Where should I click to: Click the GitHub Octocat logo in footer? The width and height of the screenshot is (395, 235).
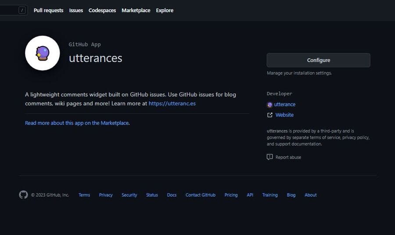click(23, 195)
